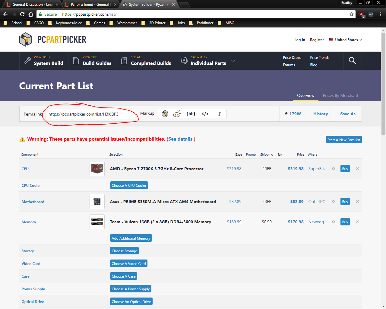Go to Forums
This screenshot has height=309, width=386.
[289, 65]
